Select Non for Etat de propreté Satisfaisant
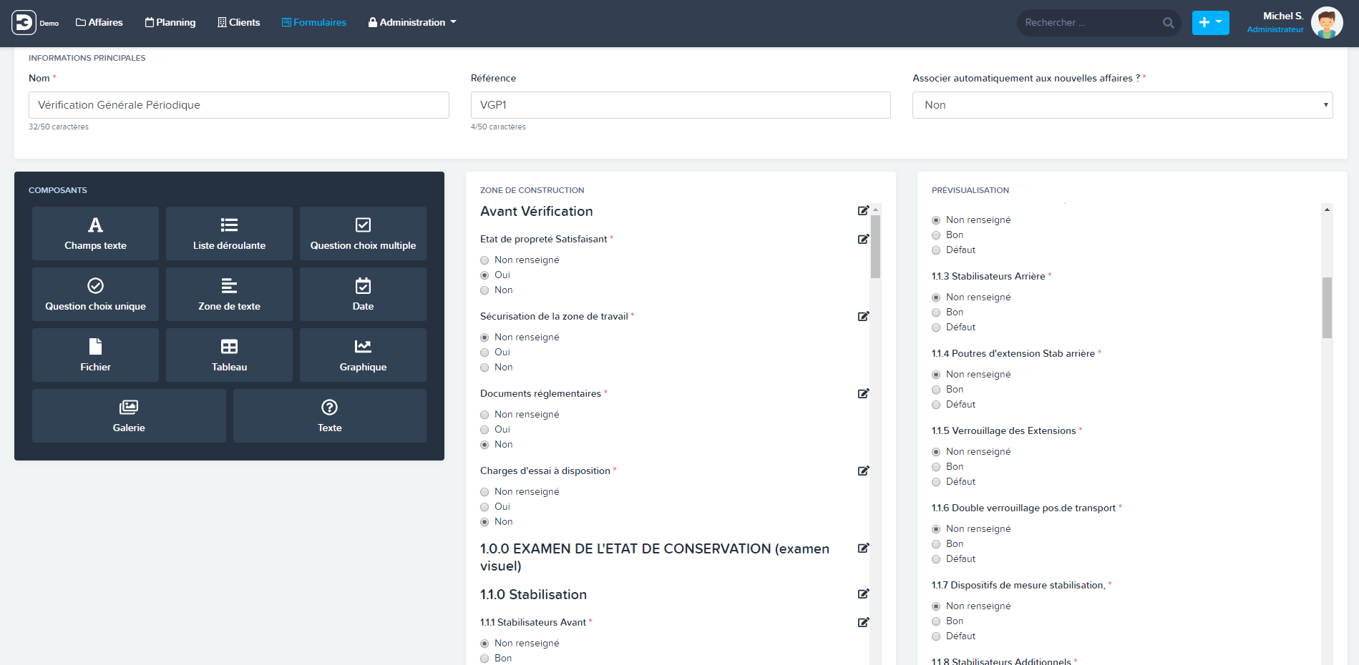1359x665 pixels. pos(484,290)
